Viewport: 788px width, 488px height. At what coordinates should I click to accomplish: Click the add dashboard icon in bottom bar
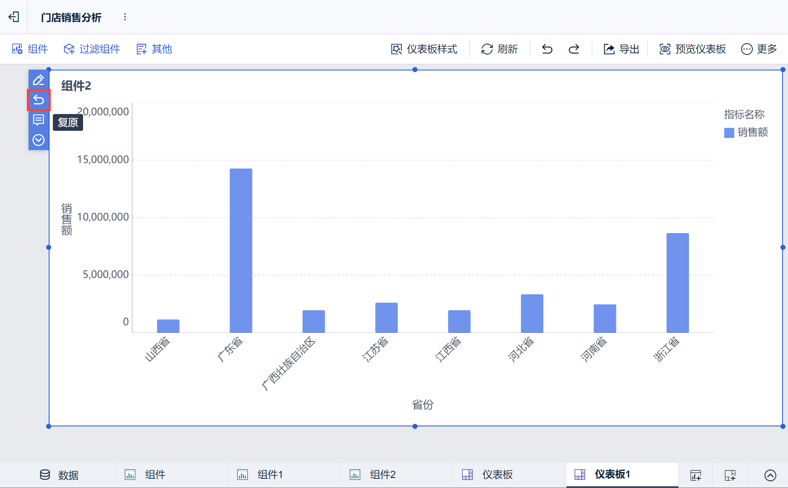(730, 475)
